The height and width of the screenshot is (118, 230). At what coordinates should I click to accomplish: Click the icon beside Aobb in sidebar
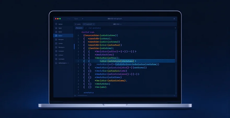coord(56,32)
